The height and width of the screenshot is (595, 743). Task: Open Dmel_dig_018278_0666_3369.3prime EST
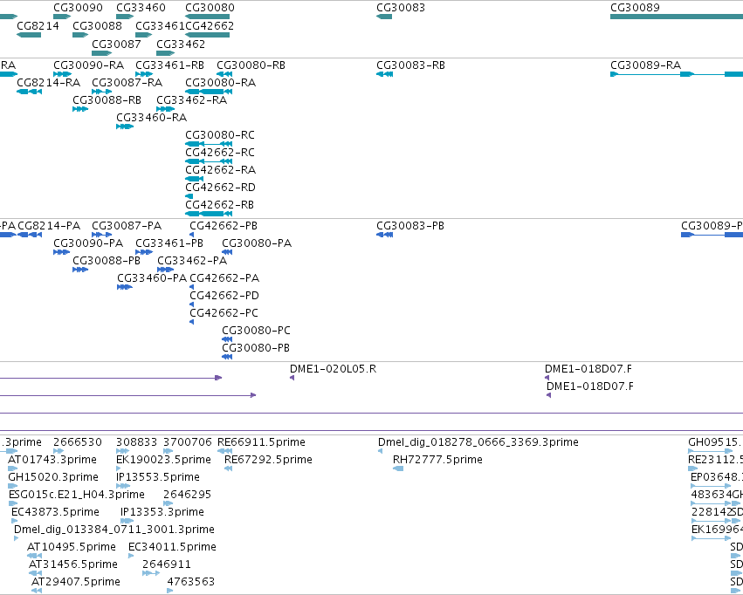(478, 442)
